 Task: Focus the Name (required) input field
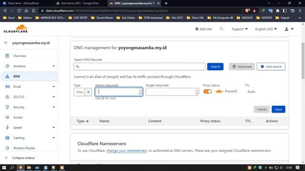pos(119,92)
